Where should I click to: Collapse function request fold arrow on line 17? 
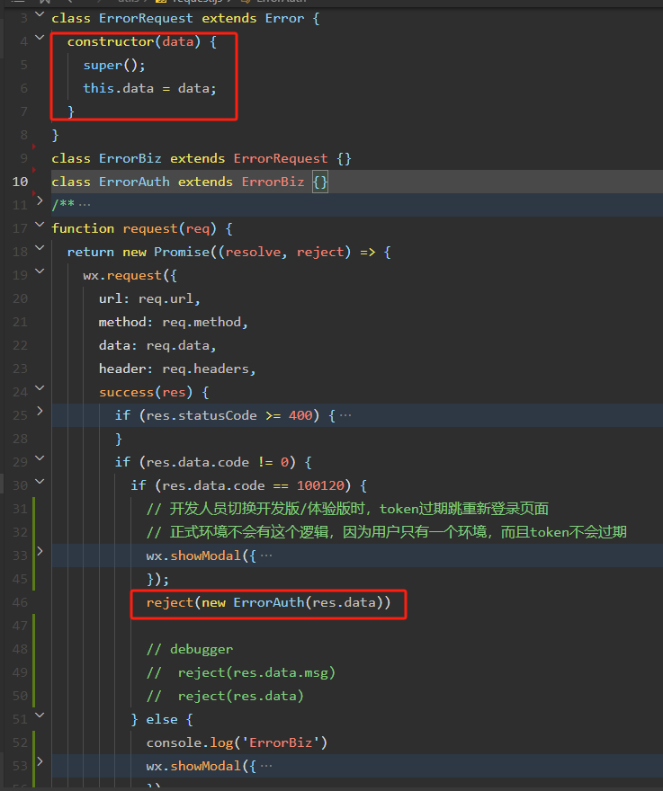coord(40,225)
